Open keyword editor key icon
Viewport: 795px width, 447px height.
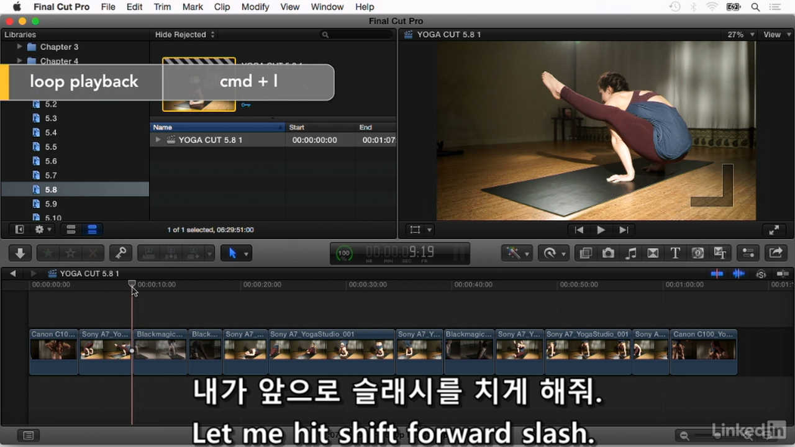point(120,253)
